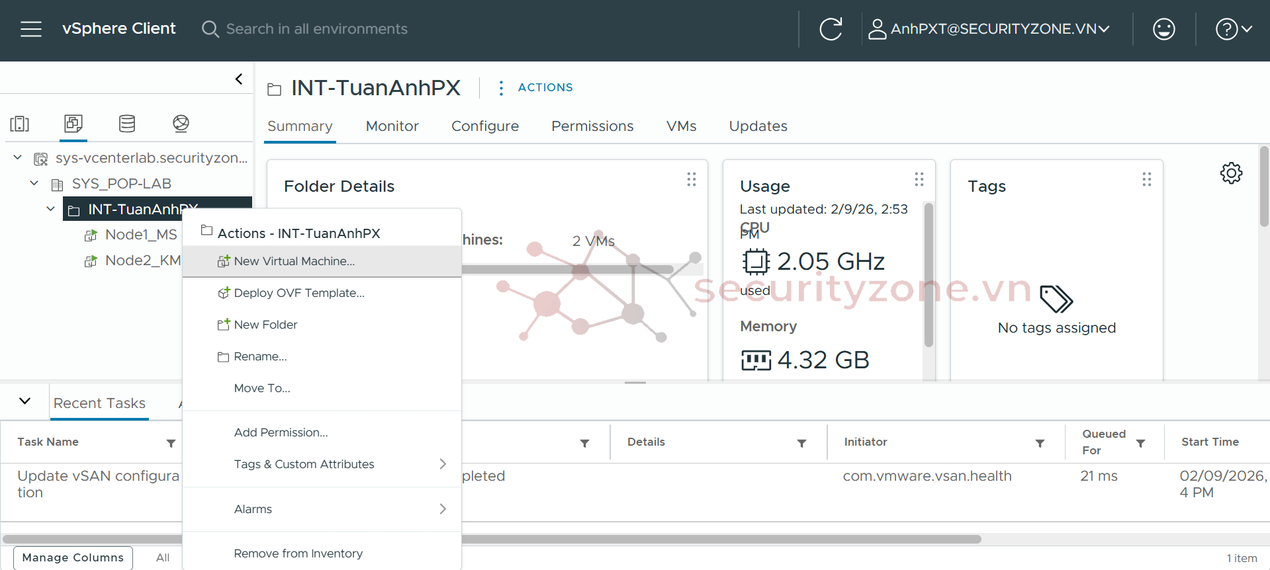Image resolution: width=1270 pixels, height=570 pixels.
Task: Switch to VMs and Templates view icon
Action: click(73, 124)
